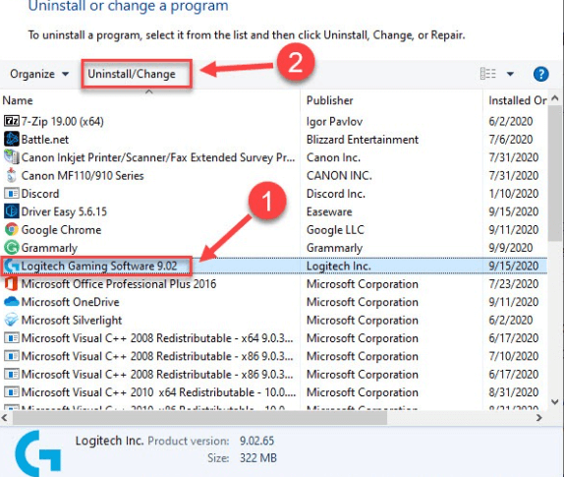
Task: Click the Canon MF110/910 Series icon
Action: pyautogui.click(x=12, y=175)
